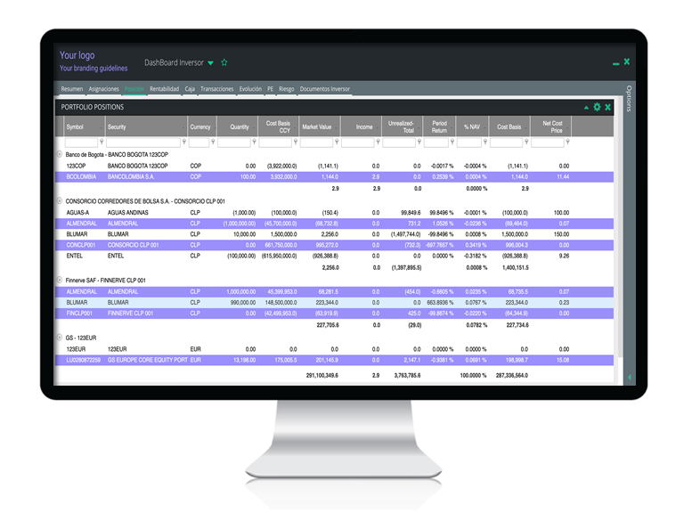Open the Market Value filter icon
Screen dimensions: 684x513
[337, 142]
